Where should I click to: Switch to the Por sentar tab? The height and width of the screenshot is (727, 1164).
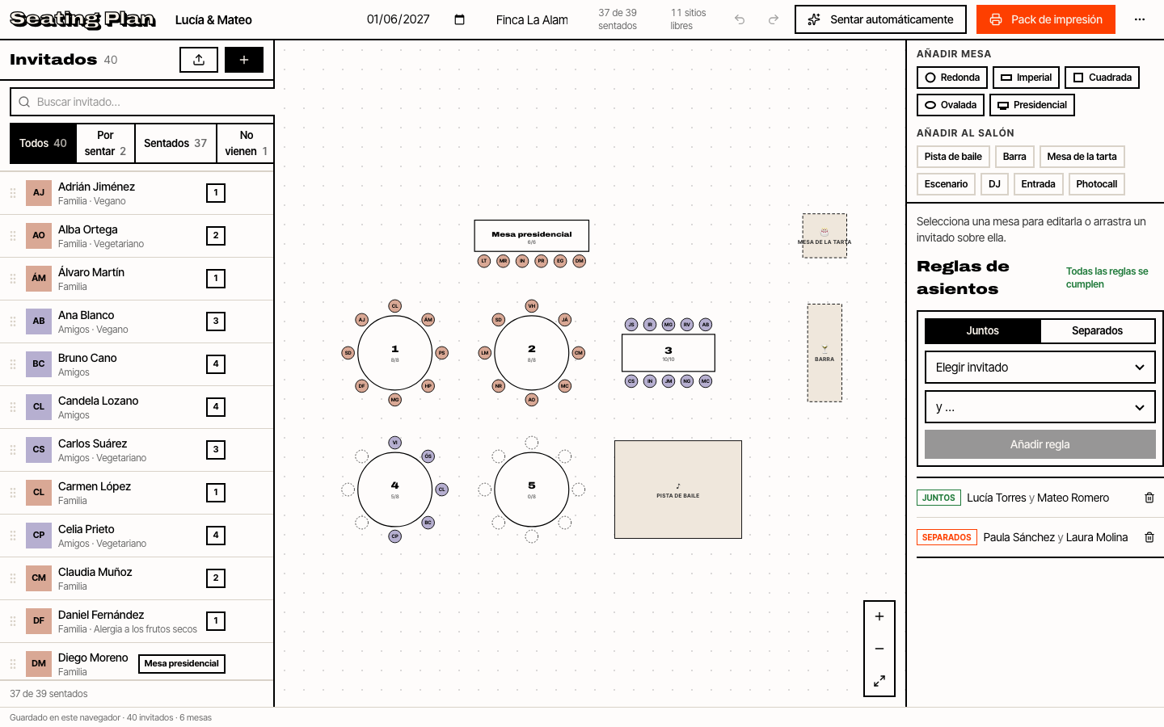105,143
